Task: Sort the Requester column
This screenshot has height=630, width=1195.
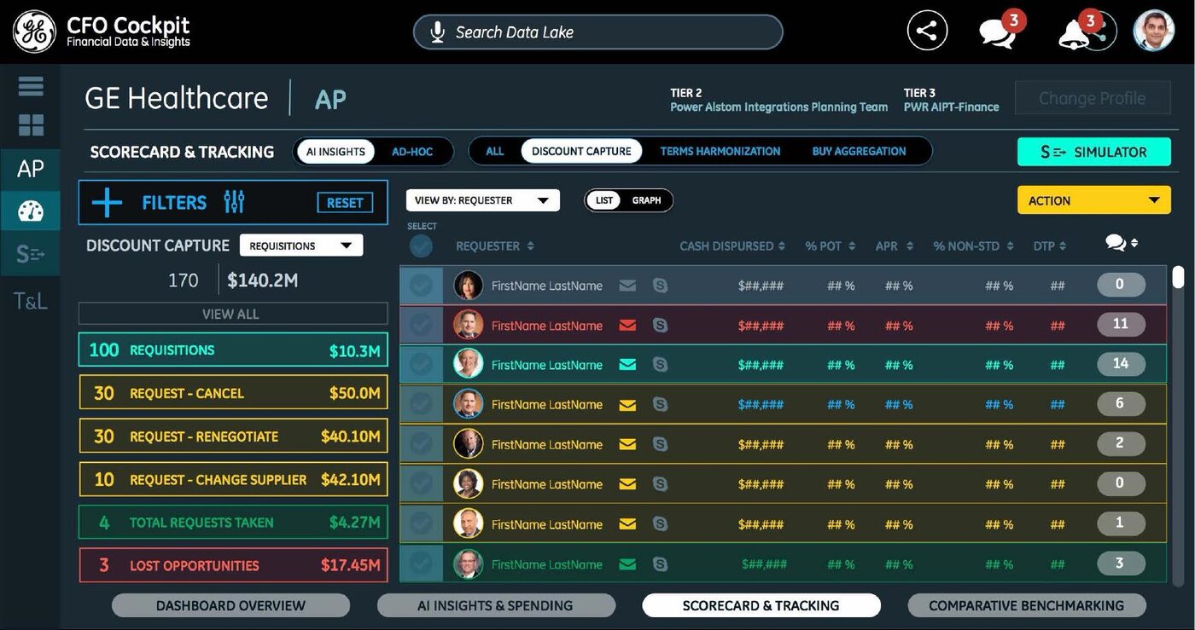Action: point(530,246)
